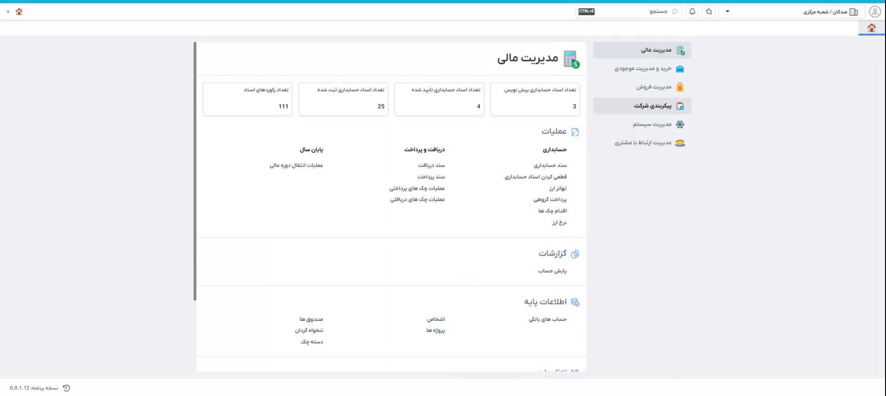Click the purchase and inventory box icon
The width and height of the screenshot is (886, 396).
pyautogui.click(x=680, y=69)
